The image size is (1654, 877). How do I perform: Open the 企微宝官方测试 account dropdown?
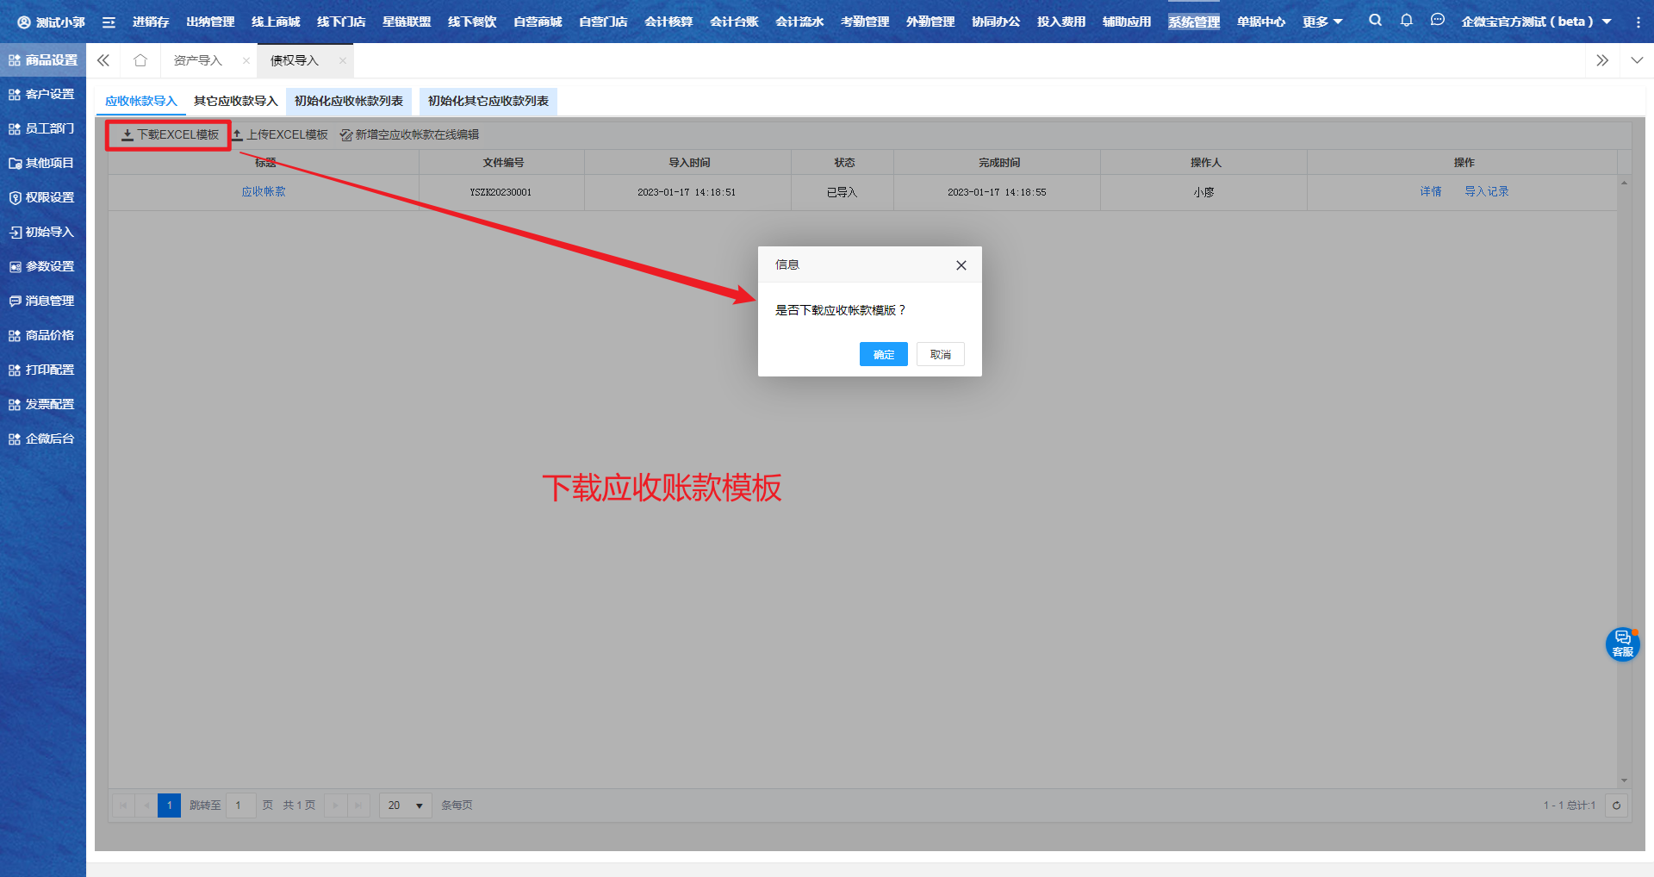click(1536, 22)
